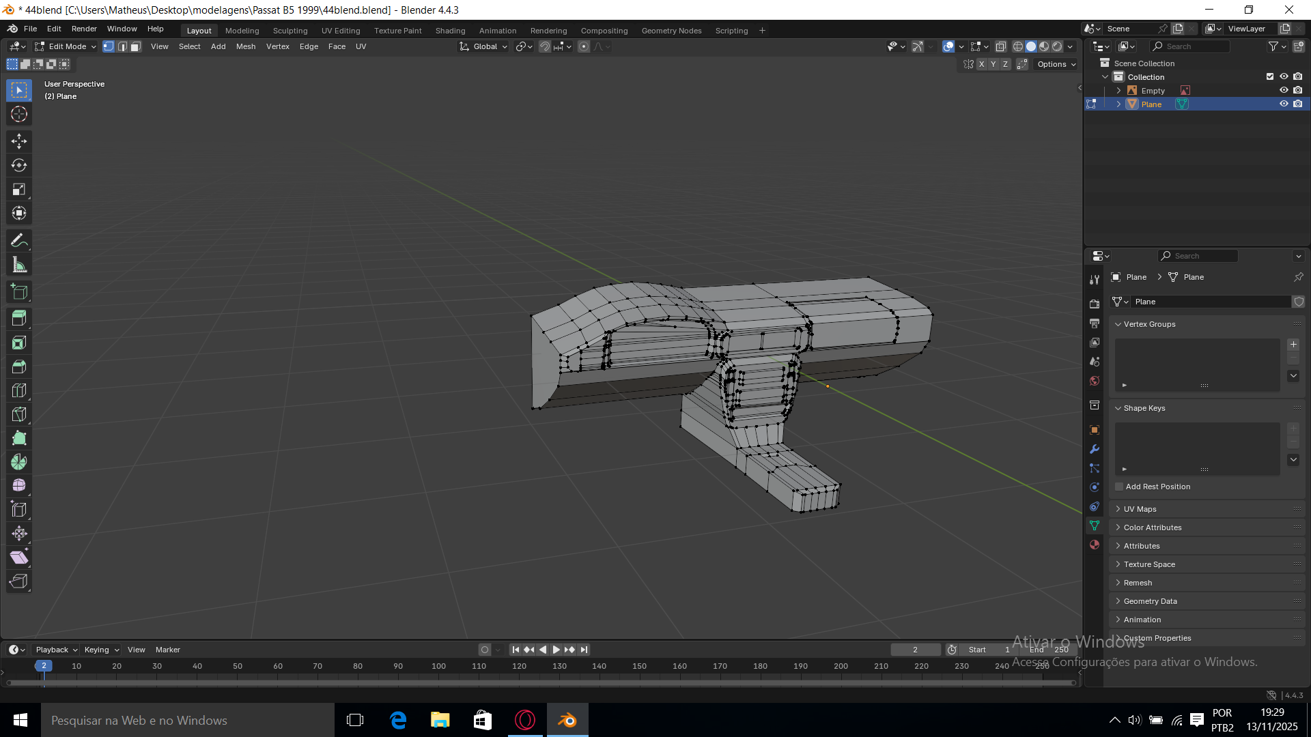
Task: Open the Mesh menu
Action: 245,47
